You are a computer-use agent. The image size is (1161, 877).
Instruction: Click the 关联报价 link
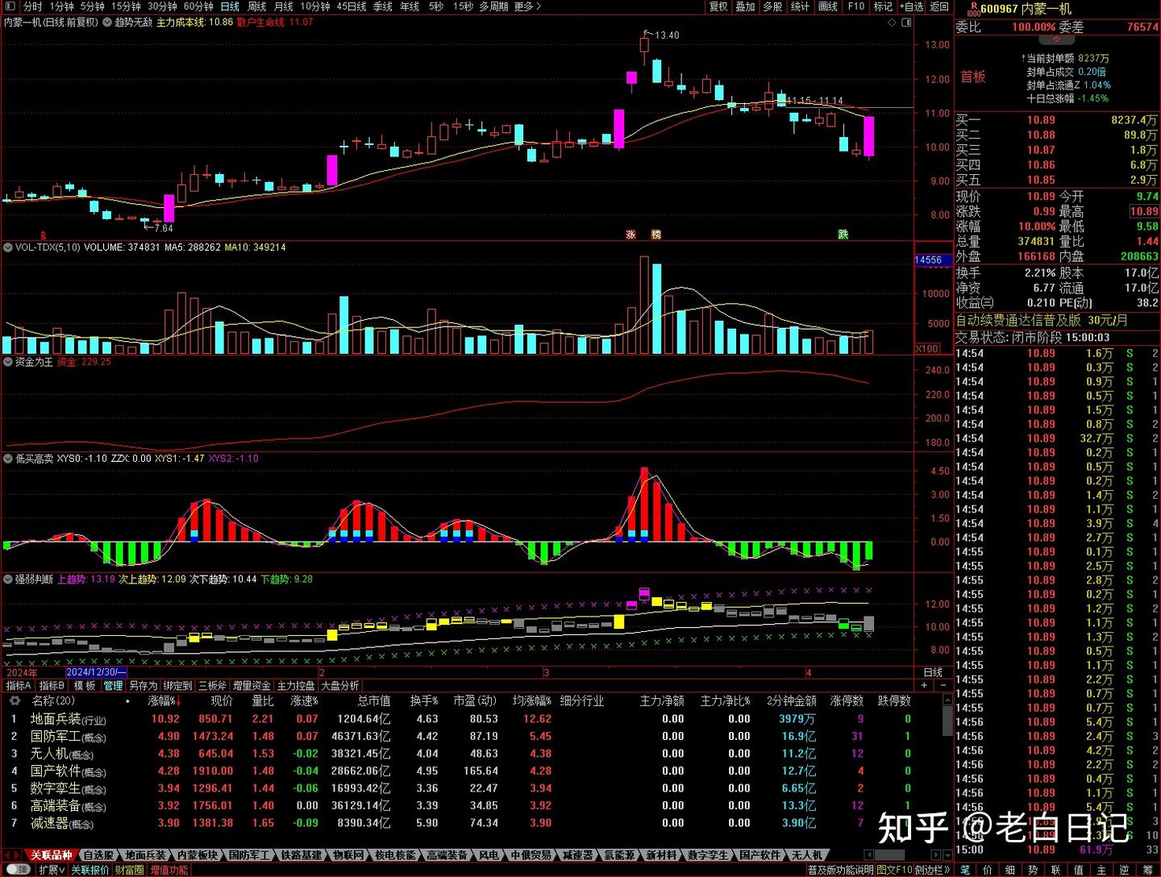tap(89, 870)
